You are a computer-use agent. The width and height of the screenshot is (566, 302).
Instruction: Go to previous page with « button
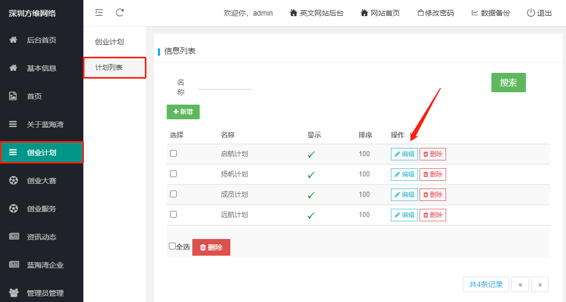point(520,284)
